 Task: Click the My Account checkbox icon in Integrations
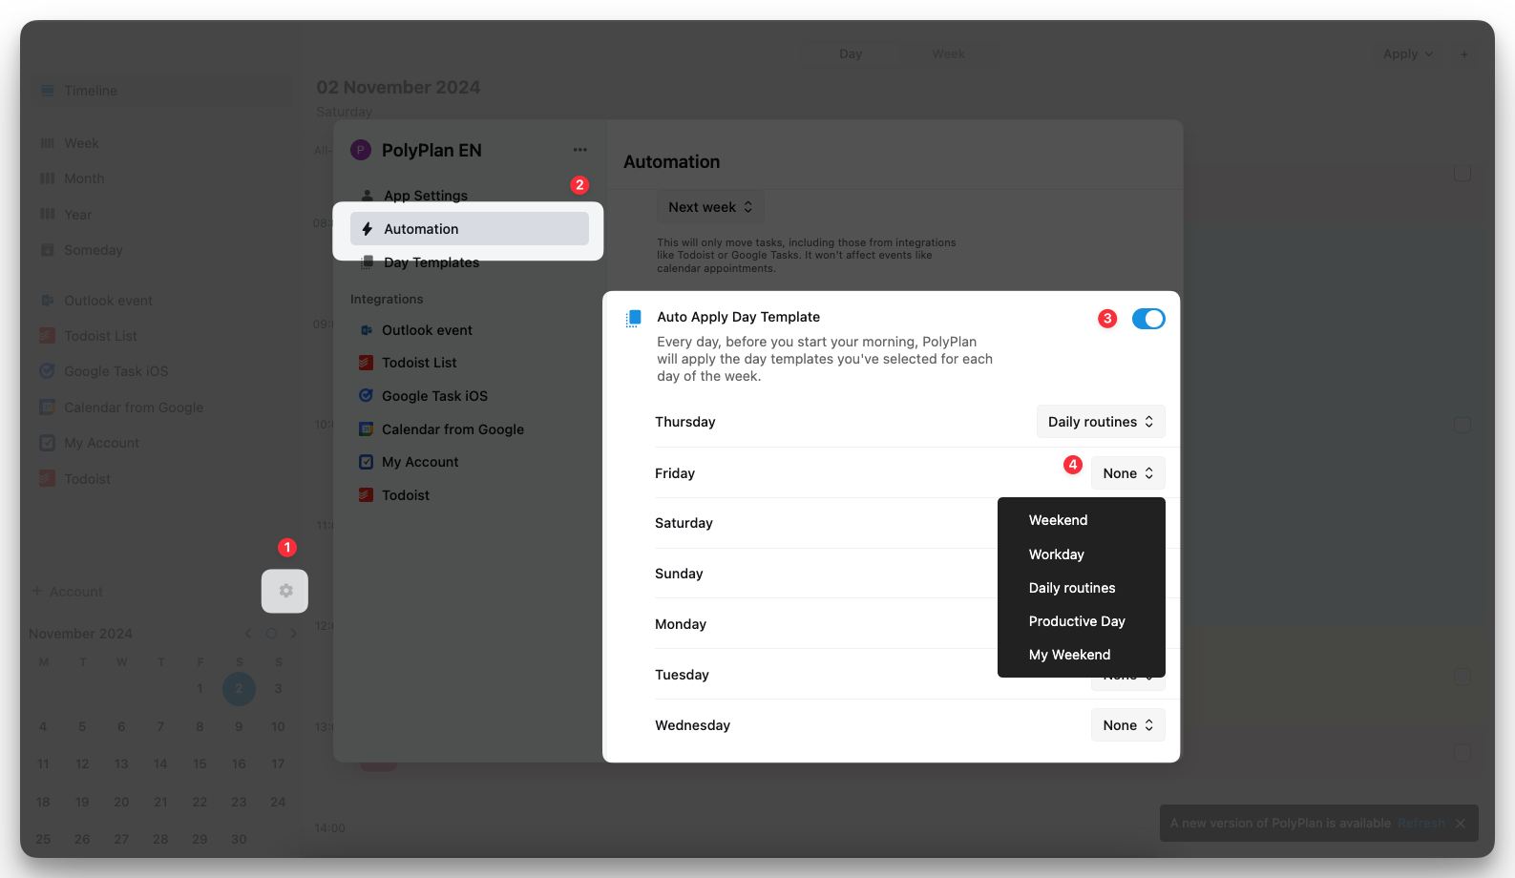pos(366,462)
